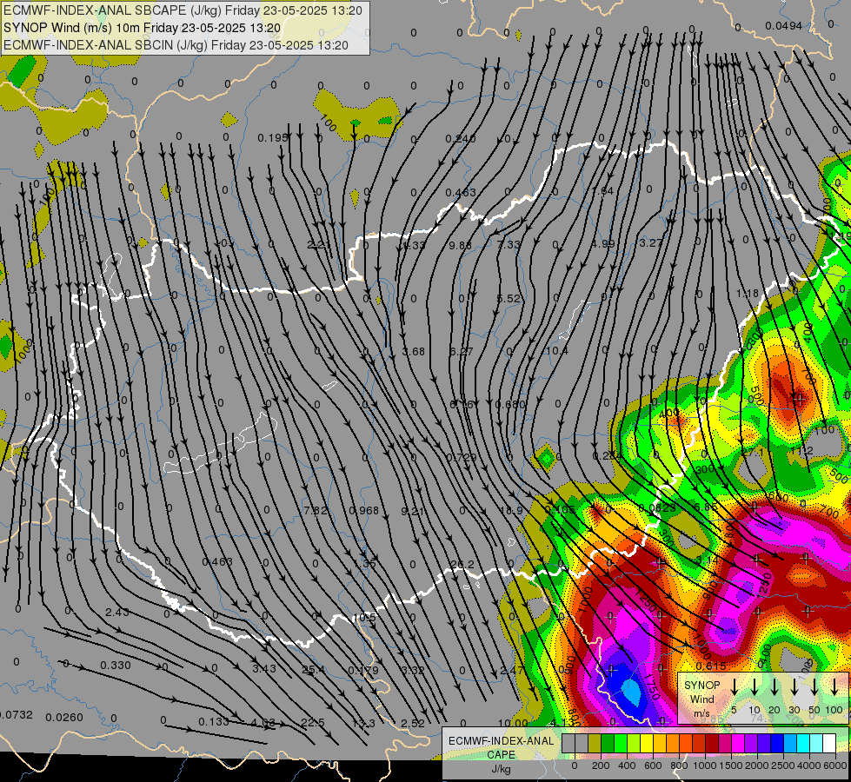Viewport: 851px width, 782px height.
Task: Click the legend tick label 200
Action: tap(601, 765)
